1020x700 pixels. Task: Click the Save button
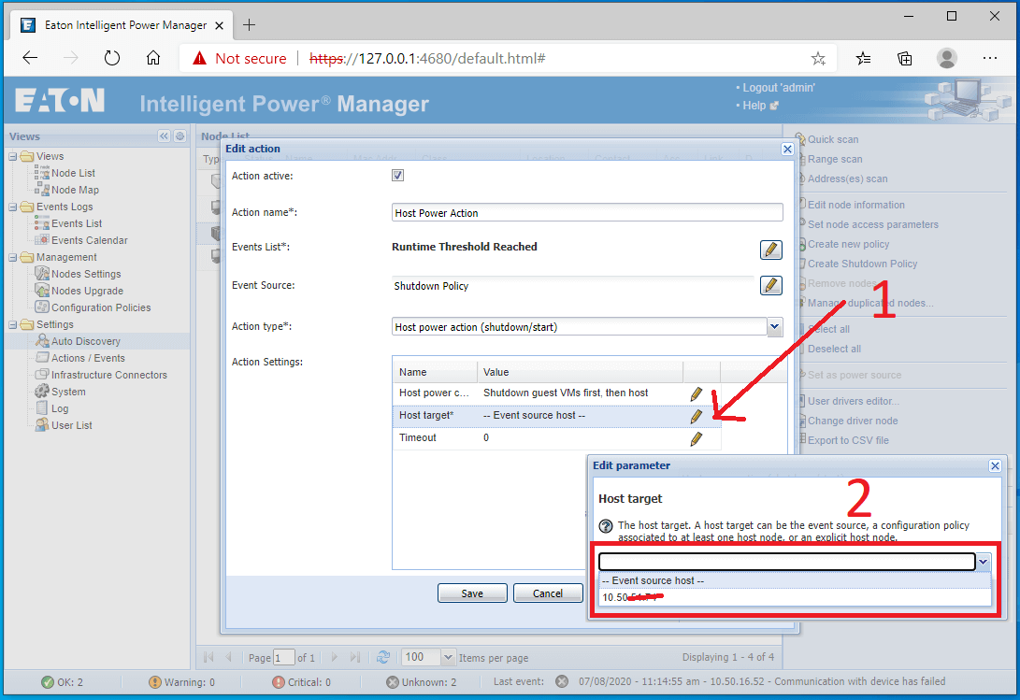472,592
